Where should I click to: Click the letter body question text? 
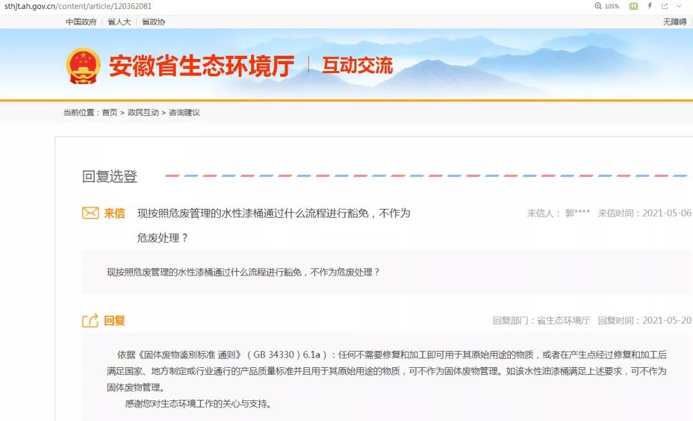click(243, 272)
